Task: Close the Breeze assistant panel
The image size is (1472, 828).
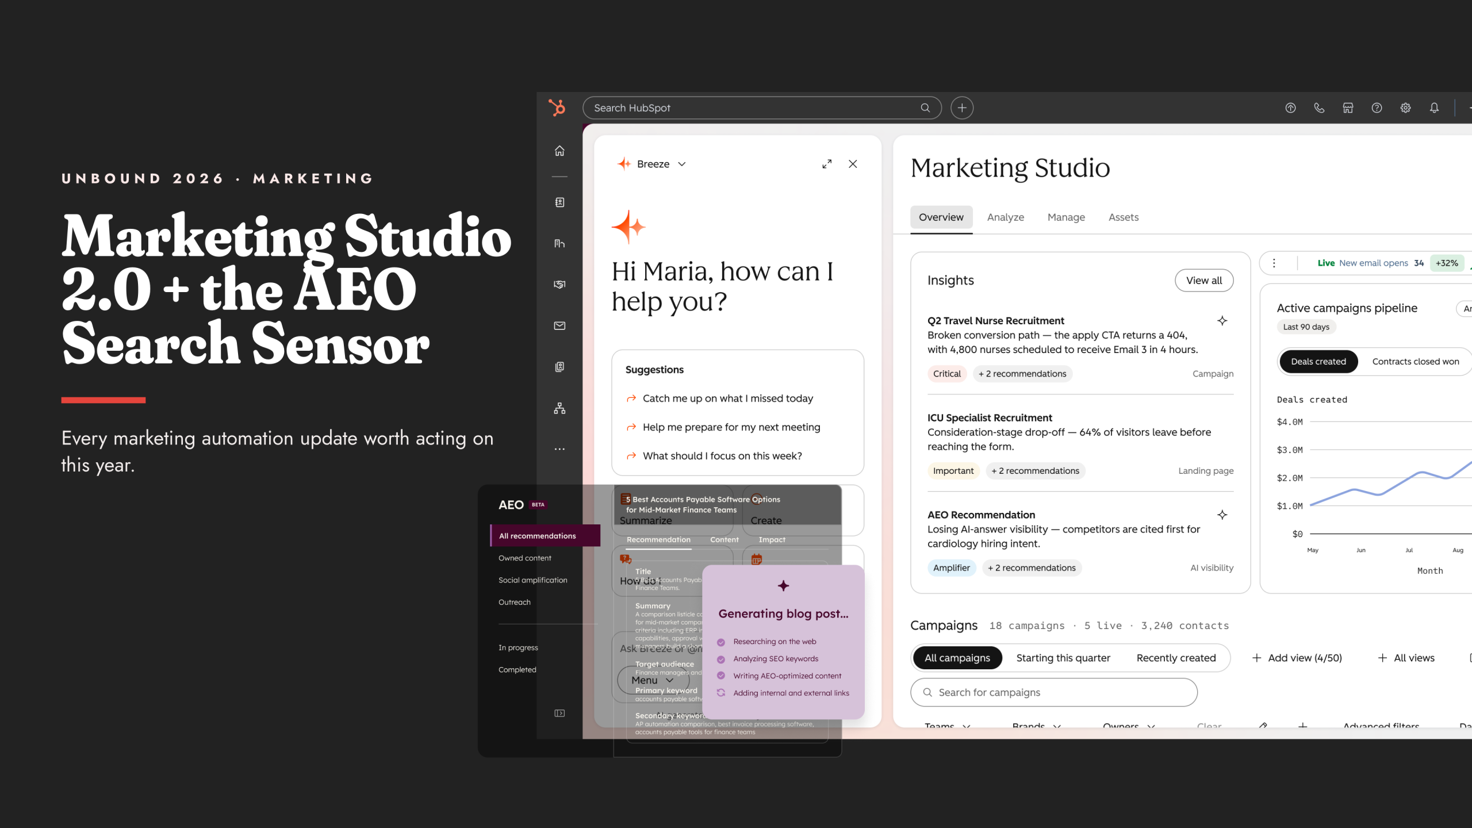Action: (853, 164)
